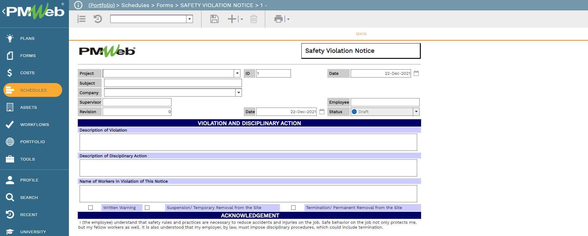Viewport: 588px width, 236px height.
Task: Check the Written Warning checkbox
Action: tap(90, 207)
